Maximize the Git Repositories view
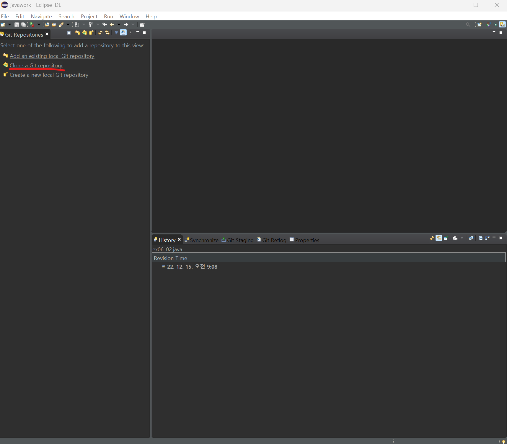This screenshot has width=507, height=444. click(144, 32)
